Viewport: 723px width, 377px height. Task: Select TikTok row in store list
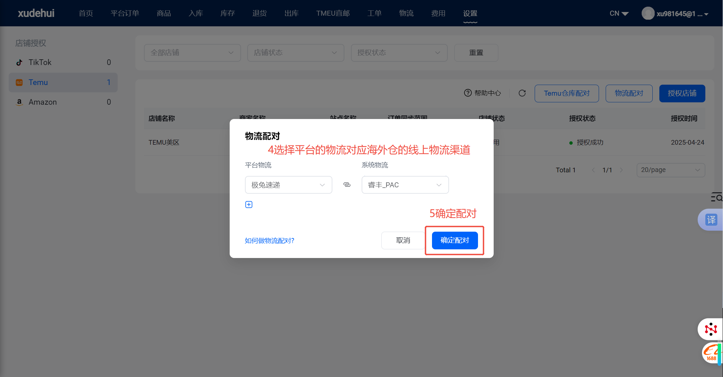pyautogui.click(x=63, y=62)
